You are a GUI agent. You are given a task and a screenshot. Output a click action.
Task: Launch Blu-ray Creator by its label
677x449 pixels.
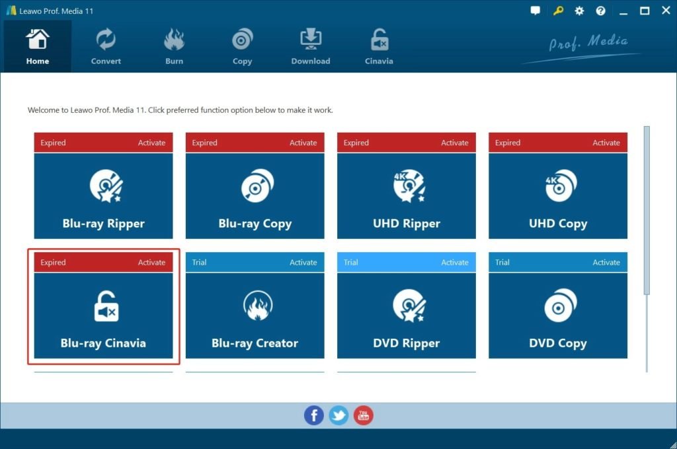[x=255, y=343]
